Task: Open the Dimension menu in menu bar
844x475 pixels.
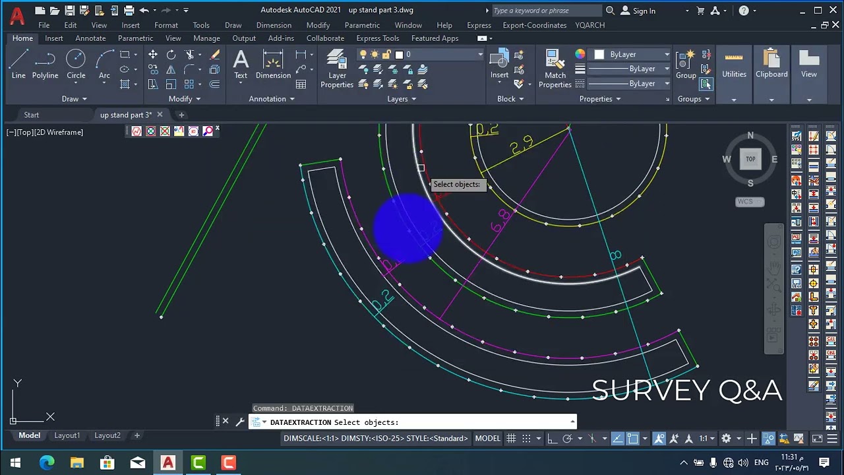Action: [x=274, y=25]
